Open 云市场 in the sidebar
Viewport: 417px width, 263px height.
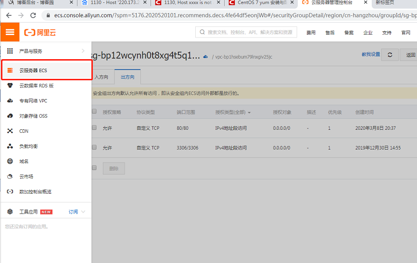coord(26,176)
